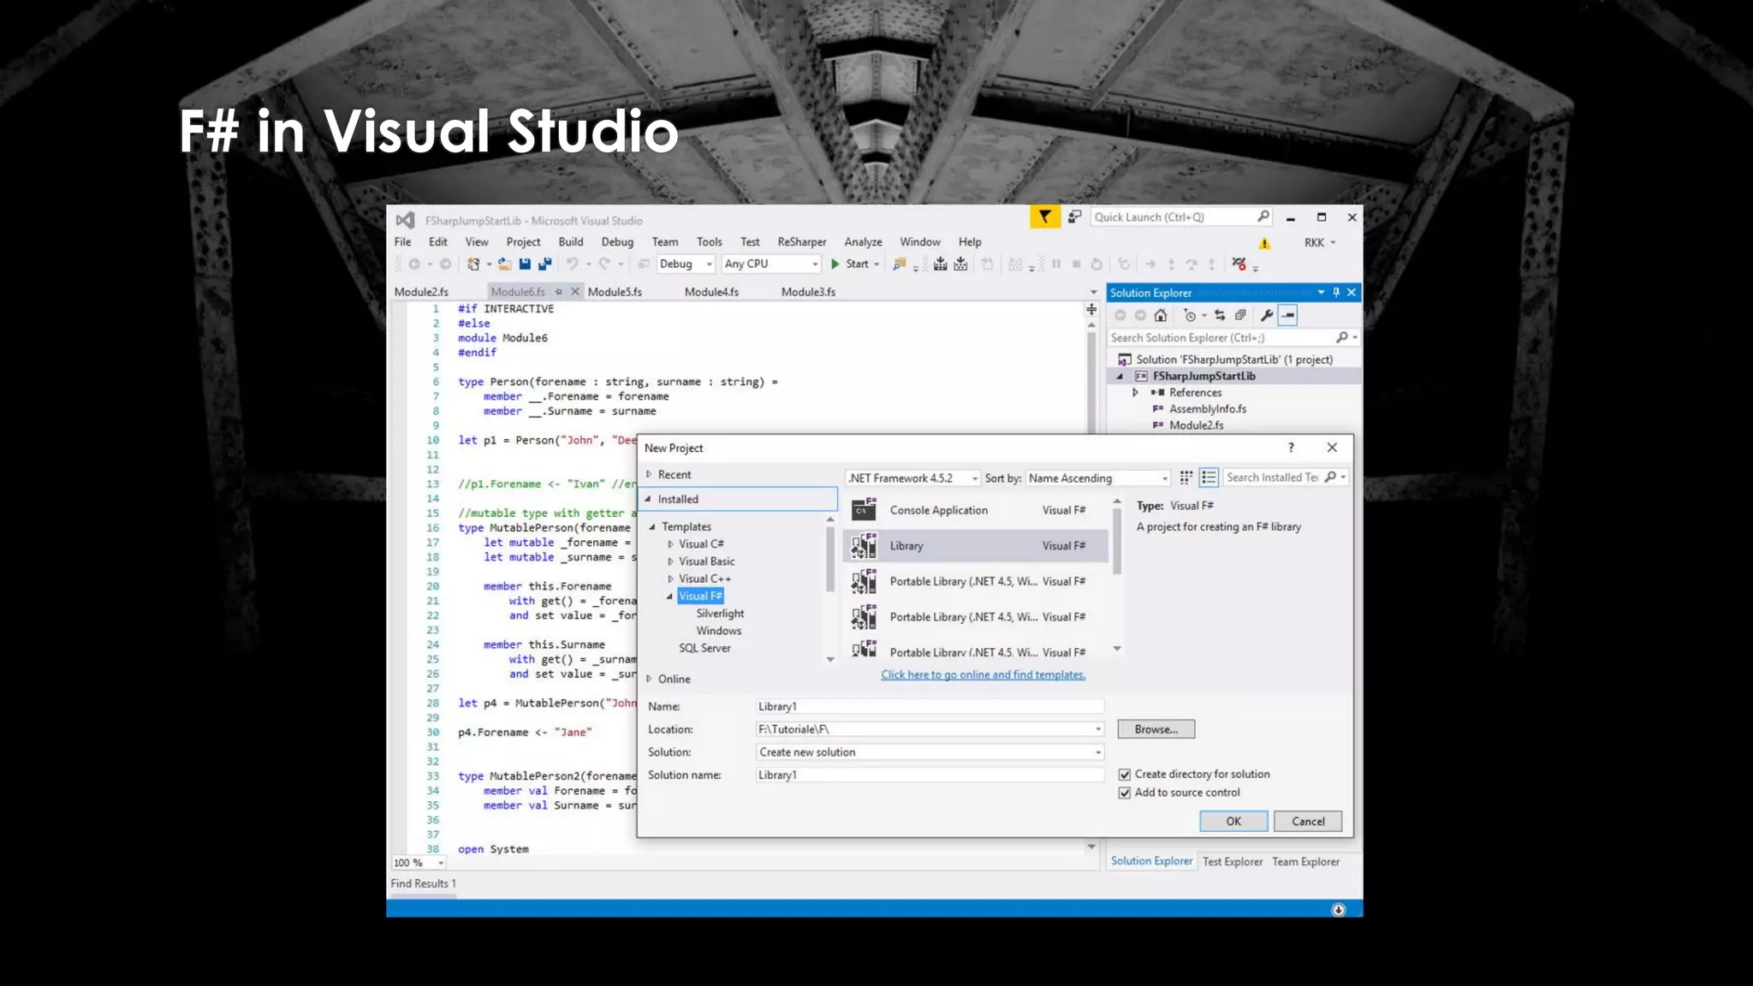Click the green Start debugging arrow

pos(835,264)
